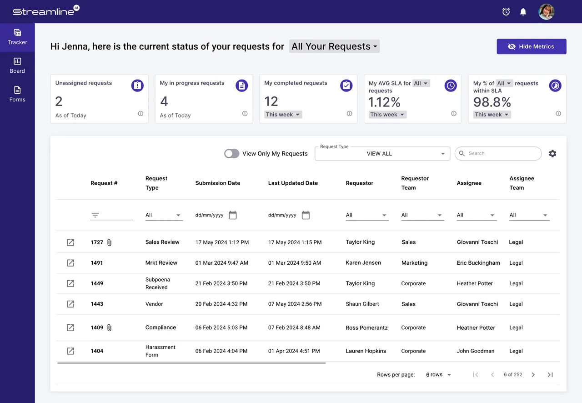
Task: Click the Assignee column header
Action: [x=469, y=183]
